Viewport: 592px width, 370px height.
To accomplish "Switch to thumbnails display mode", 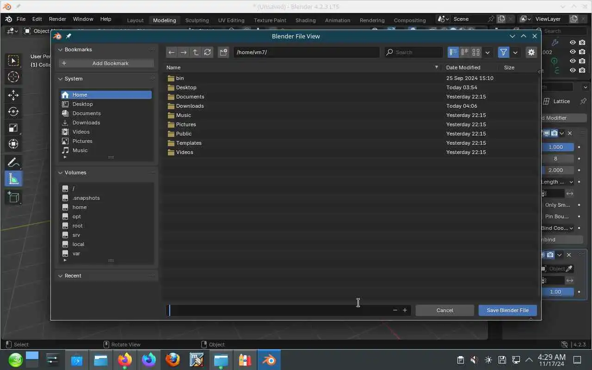I will pyautogui.click(x=476, y=52).
